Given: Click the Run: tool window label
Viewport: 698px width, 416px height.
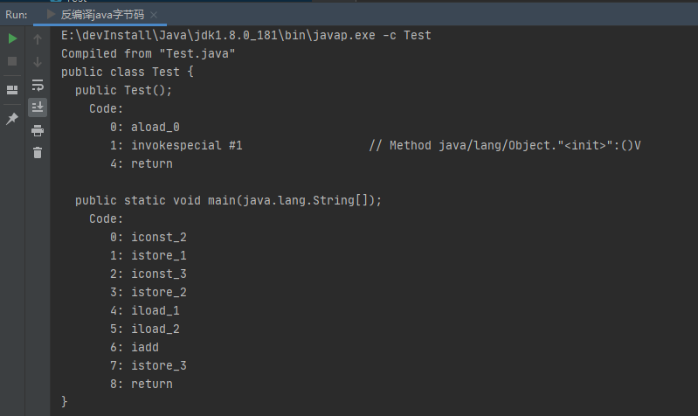Looking at the screenshot, I should tap(17, 15).
